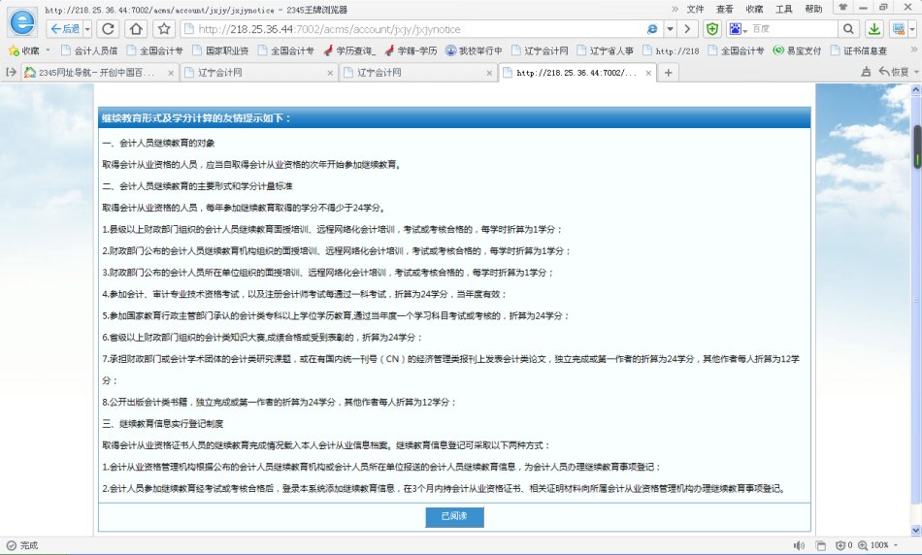This screenshot has height=555, width=922.
Task: Toggle the tab sidebar arrow icon
Action: click(x=10, y=72)
